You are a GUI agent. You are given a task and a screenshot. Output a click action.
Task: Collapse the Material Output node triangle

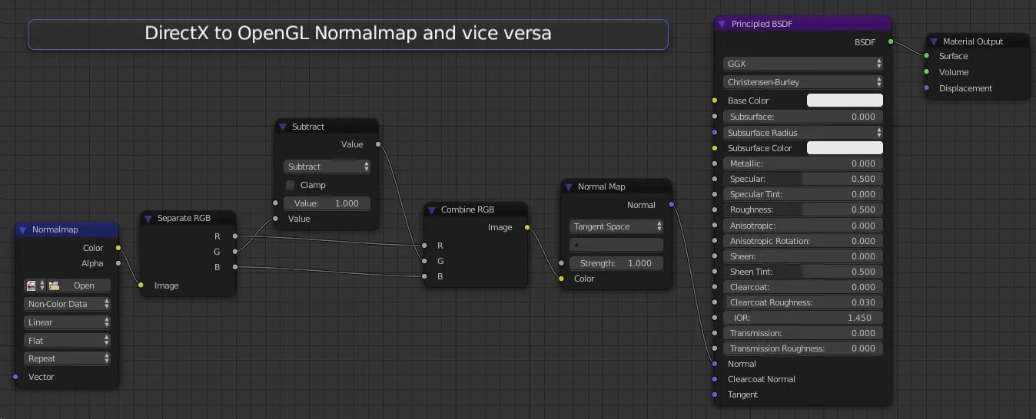(935, 41)
